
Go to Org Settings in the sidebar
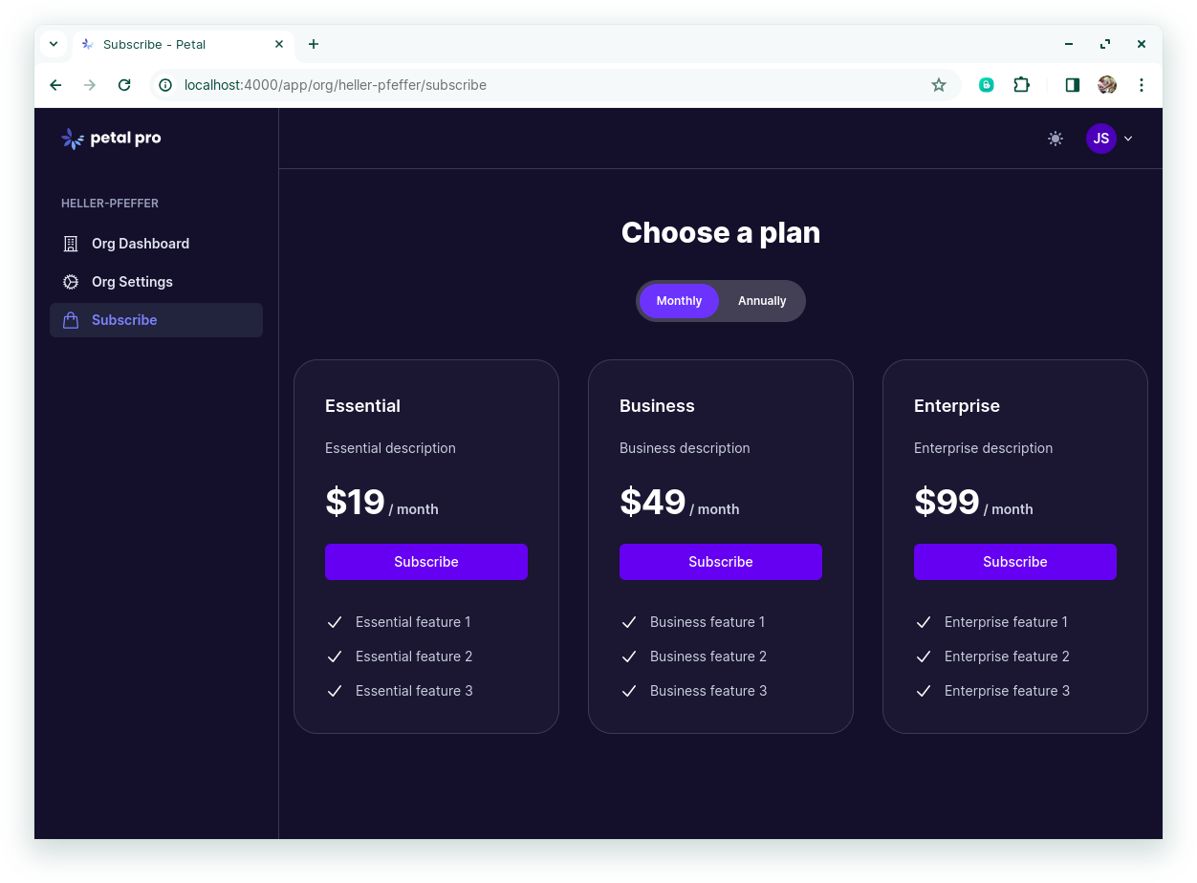pyautogui.click(x=132, y=282)
